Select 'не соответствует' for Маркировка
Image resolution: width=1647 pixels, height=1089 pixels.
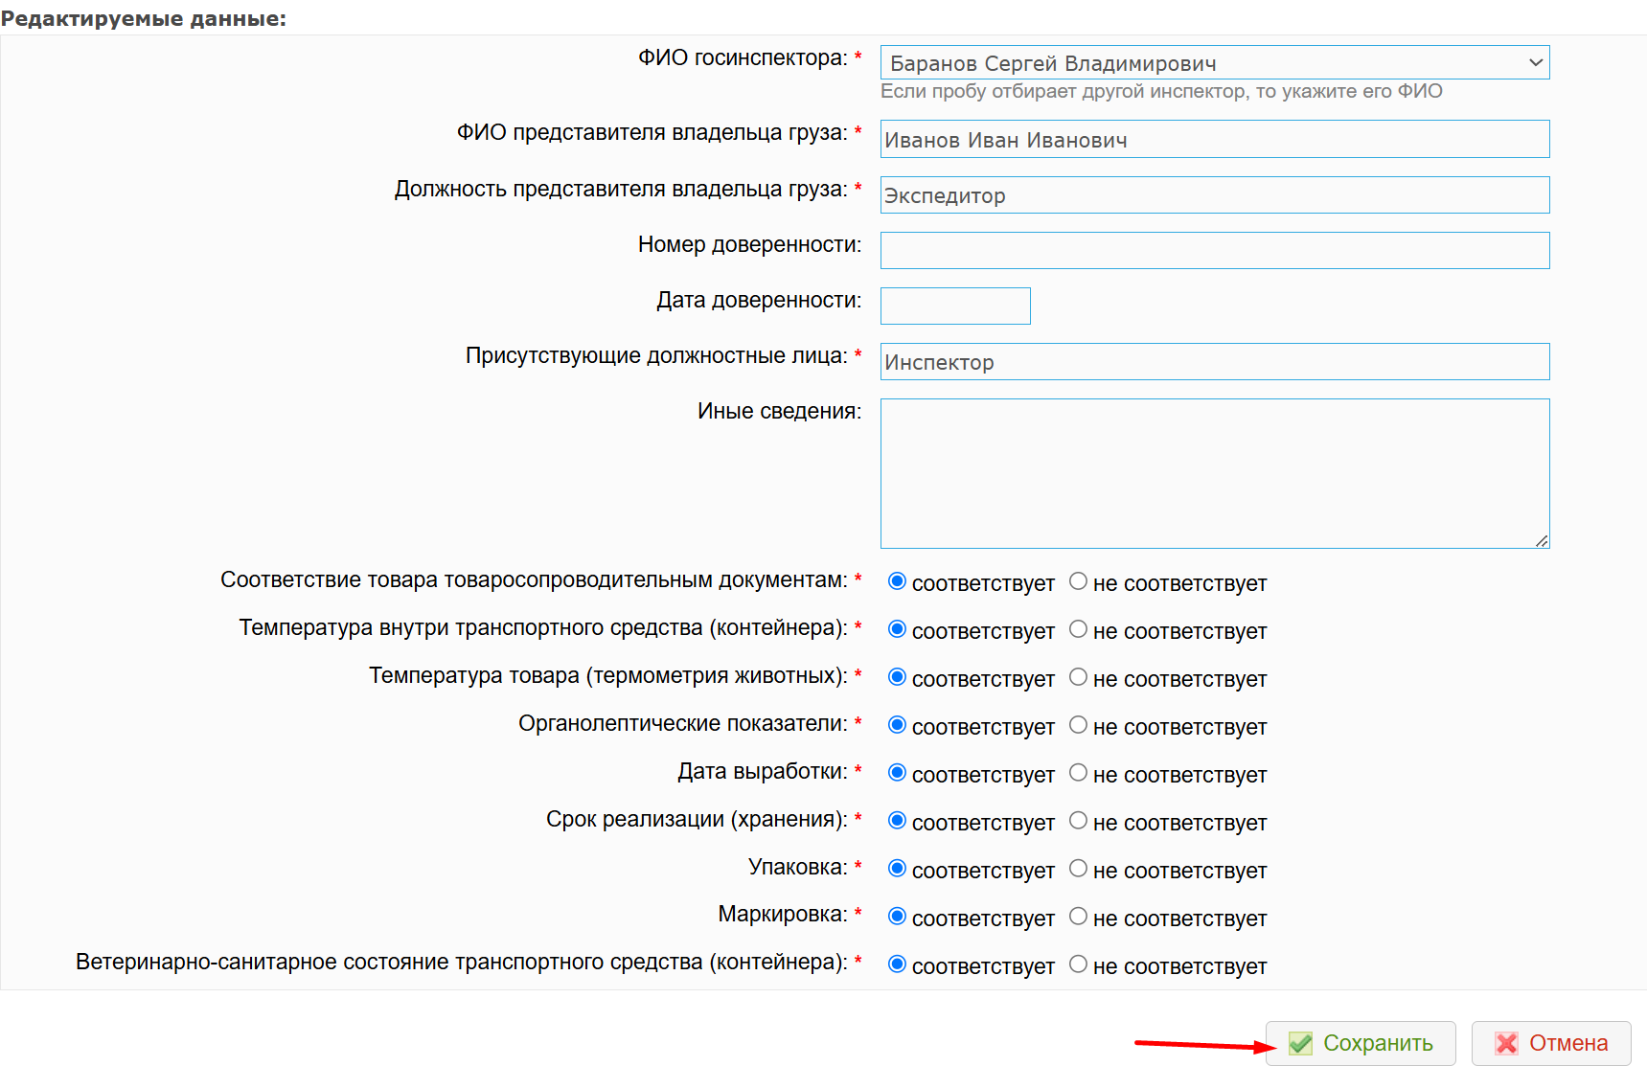click(x=1078, y=917)
